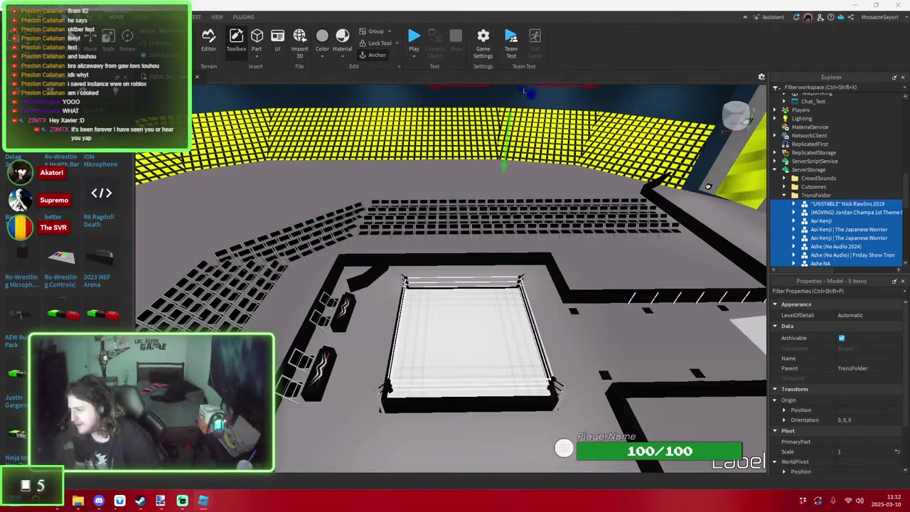The image size is (910, 512).
Task: Open the Terrain Editor tool
Action: (x=208, y=41)
